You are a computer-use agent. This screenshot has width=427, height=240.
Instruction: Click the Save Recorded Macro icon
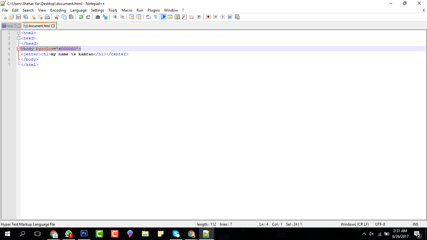[237, 17]
